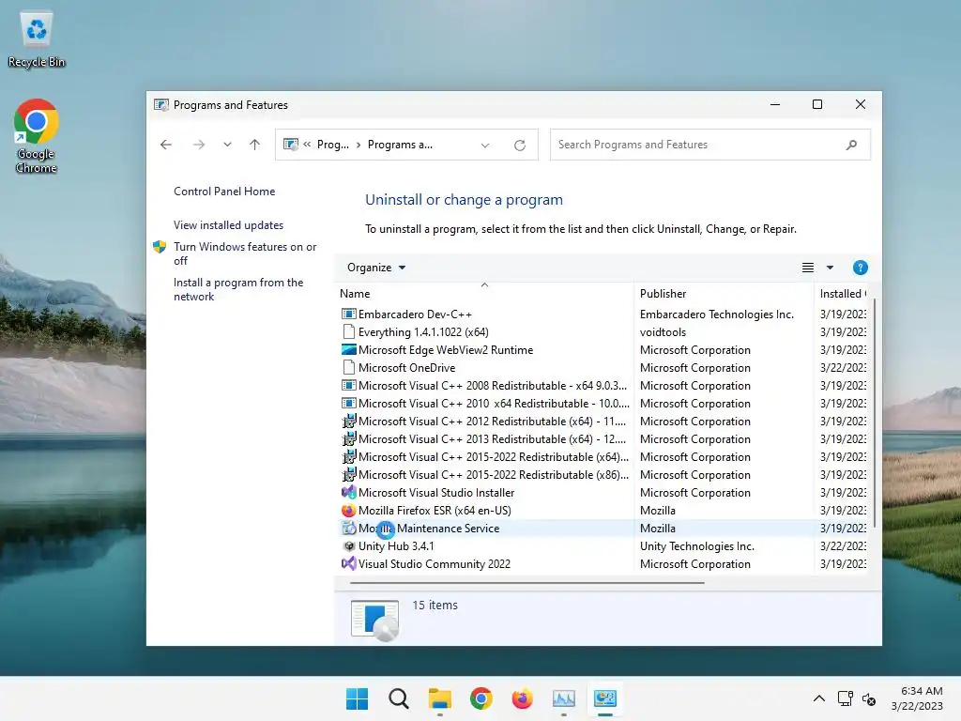961x721 pixels.
Task: Open File Explorer from taskbar
Action: pos(439,698)
